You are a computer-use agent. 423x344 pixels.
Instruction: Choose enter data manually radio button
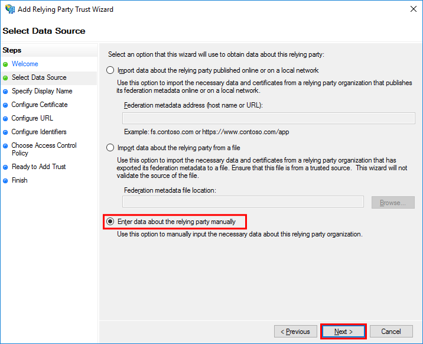[110, 222]
